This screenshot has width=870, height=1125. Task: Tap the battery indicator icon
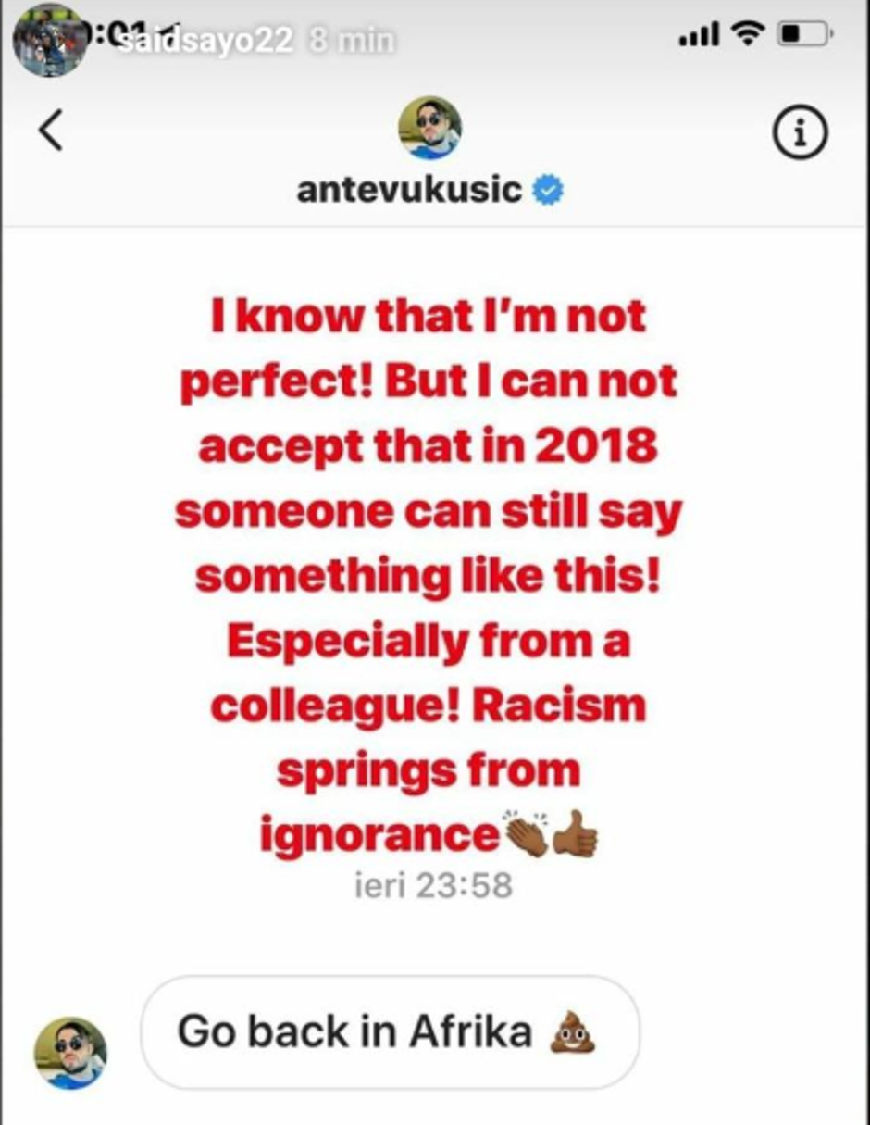803,35
